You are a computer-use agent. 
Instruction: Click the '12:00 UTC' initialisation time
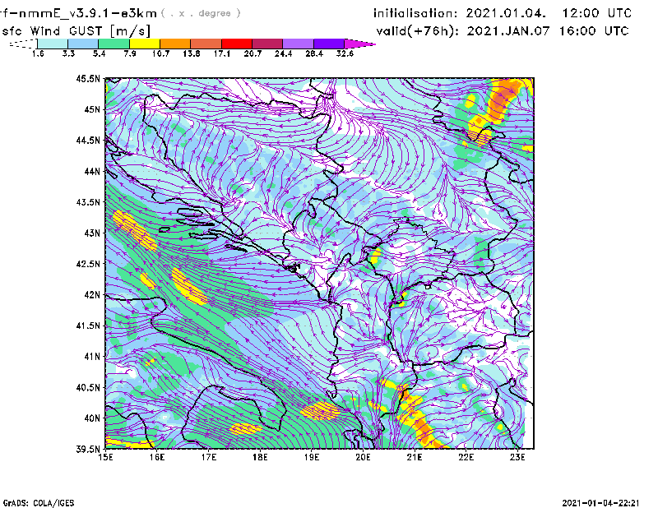point(597,13)
